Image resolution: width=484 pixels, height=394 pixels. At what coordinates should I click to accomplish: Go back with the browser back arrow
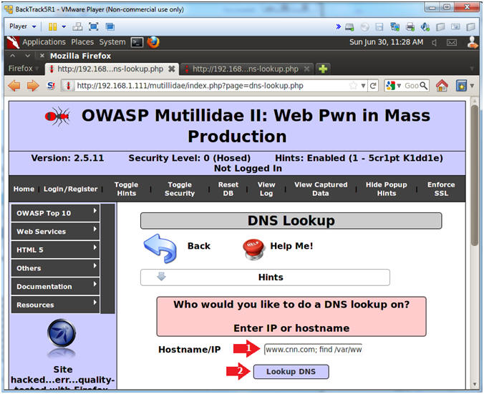point(14,85)
